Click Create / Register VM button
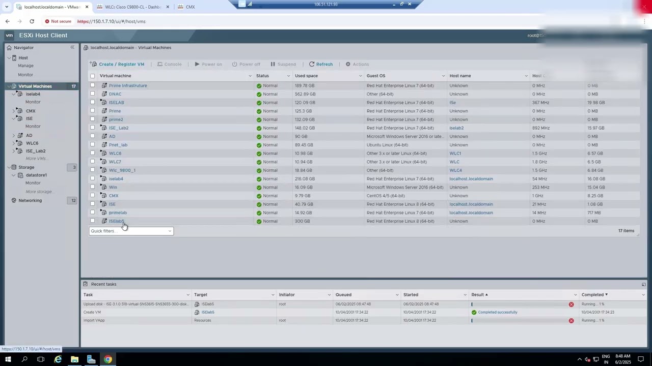The width and height of the screenshot is (652, 366). tap(117, 64)
